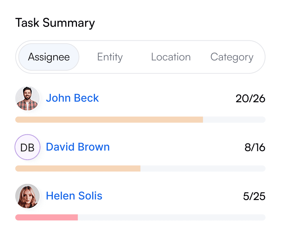
Task: Click the 20/26 task count
Action: pyautogui.click(x=250, y=99)
